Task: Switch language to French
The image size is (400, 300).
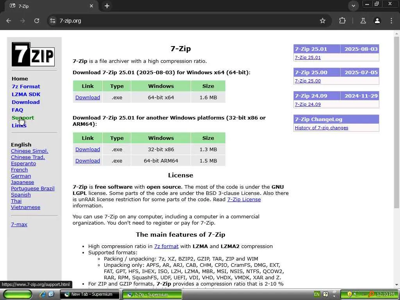Action: point(20,170)
